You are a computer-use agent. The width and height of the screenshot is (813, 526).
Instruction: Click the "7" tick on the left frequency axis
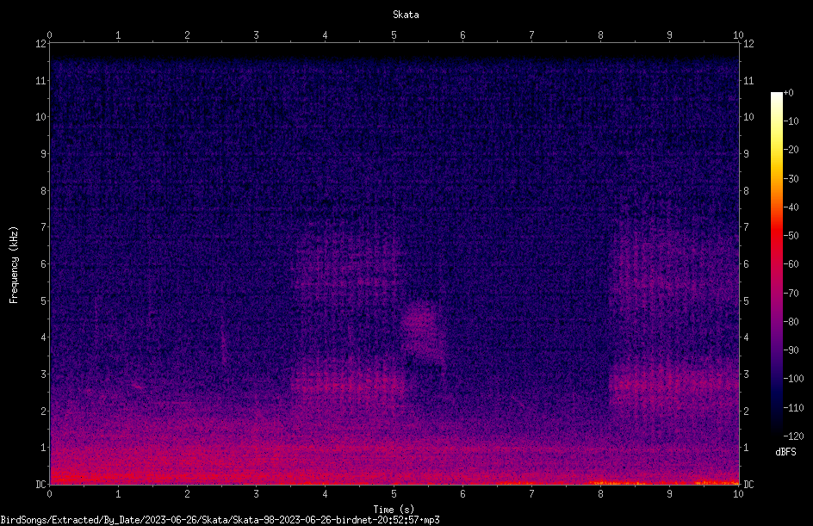coord(44,227)
